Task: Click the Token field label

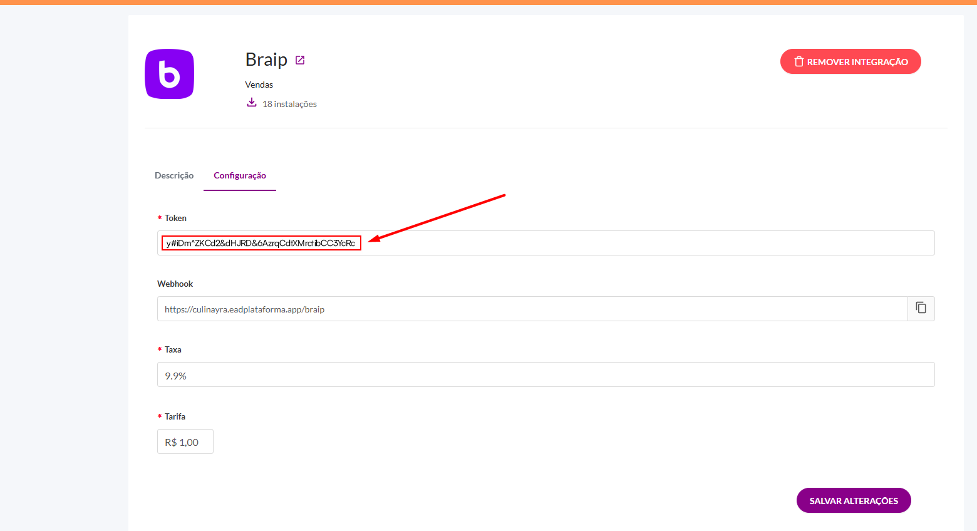Action: tap(175, 218)
